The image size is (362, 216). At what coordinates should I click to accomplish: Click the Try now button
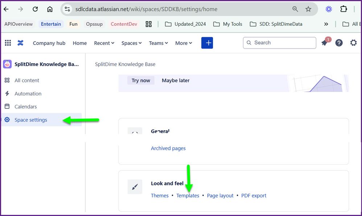[141, 80]
